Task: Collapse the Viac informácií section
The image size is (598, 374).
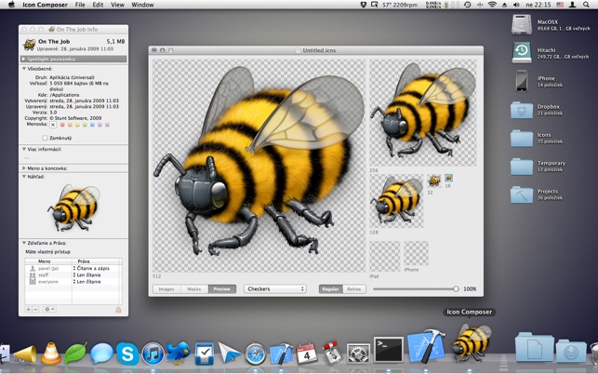Action: tap(23, 149)
